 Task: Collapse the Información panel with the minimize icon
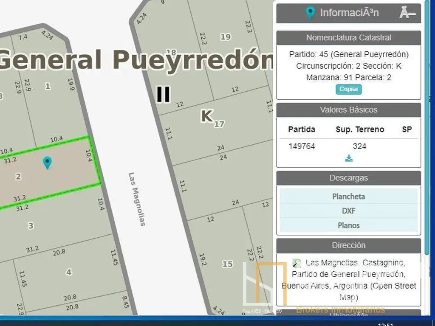tap(407, 13)
